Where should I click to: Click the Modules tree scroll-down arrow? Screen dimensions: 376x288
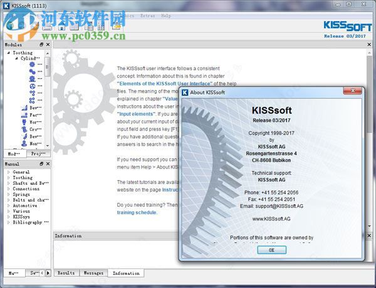(48, 145)
